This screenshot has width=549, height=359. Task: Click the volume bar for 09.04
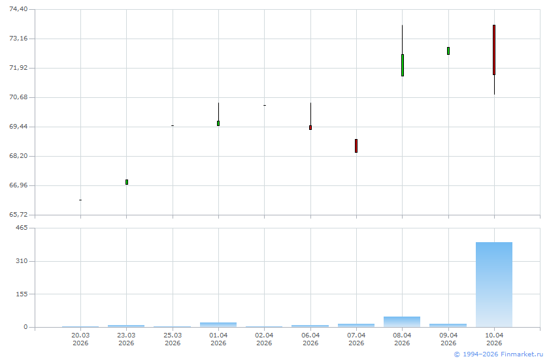point(448,325)
